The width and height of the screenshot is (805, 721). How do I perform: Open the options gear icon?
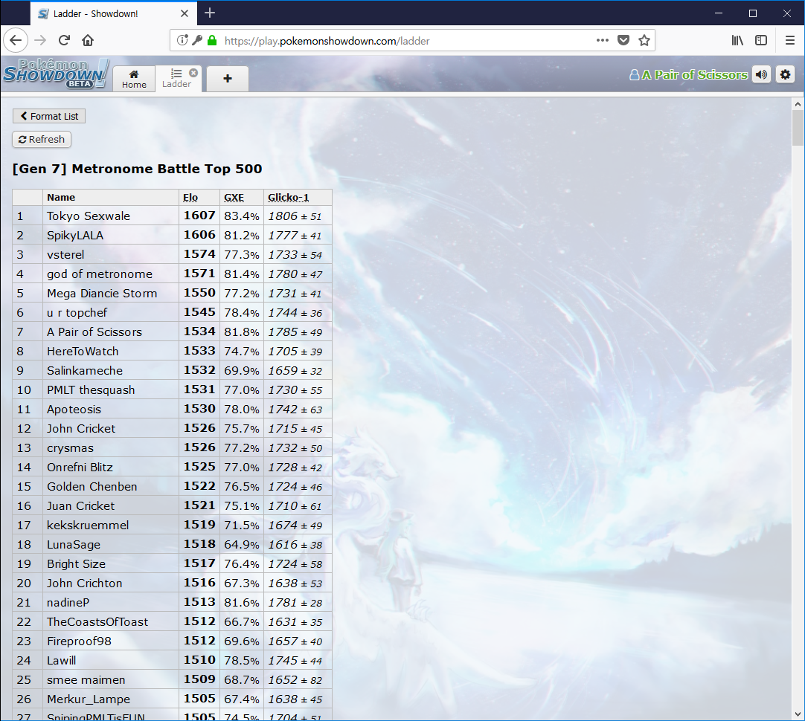pos(786,74)
